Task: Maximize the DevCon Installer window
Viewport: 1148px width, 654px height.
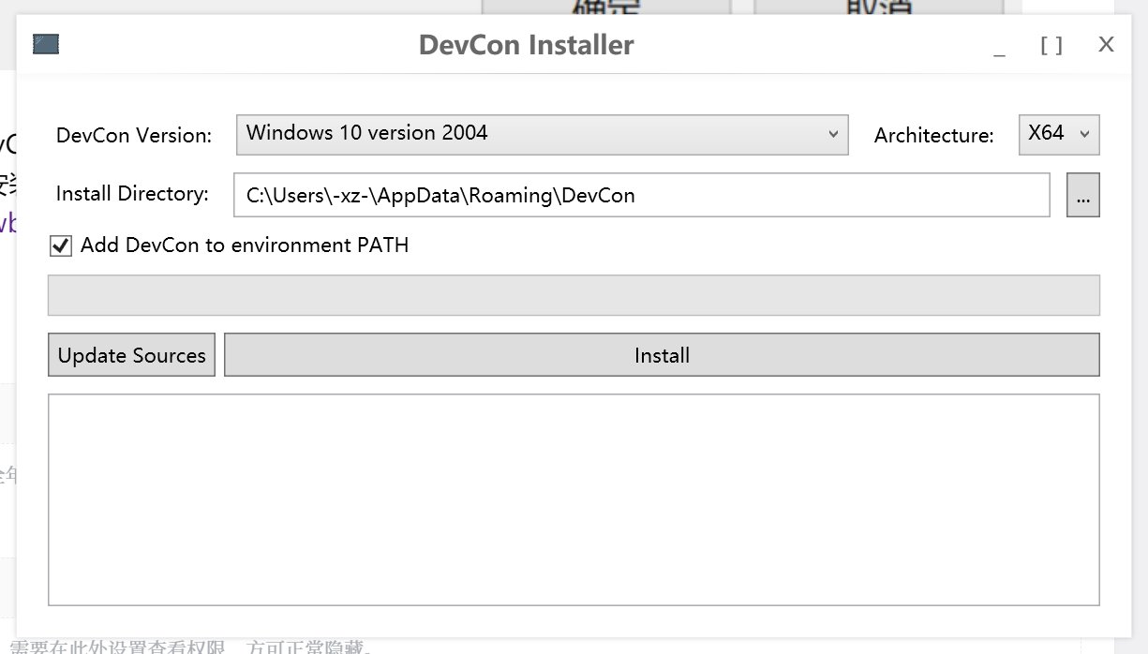Action: point(1051,45)
